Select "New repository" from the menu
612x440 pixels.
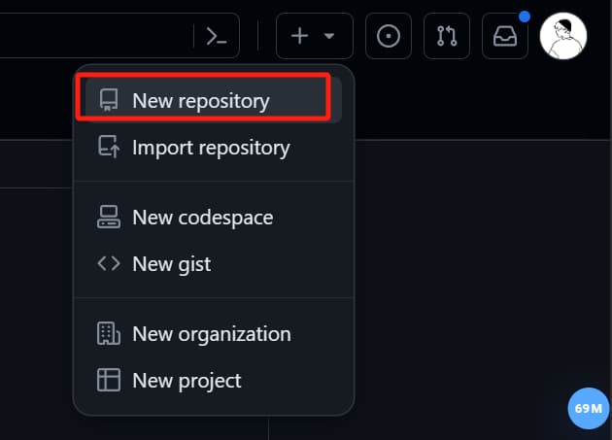coord(201,100)
